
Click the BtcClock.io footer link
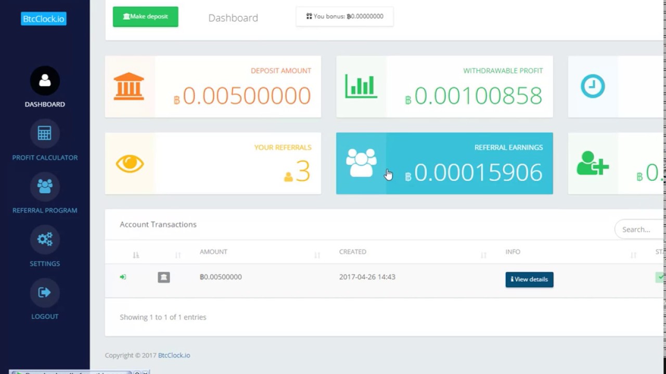174,355
